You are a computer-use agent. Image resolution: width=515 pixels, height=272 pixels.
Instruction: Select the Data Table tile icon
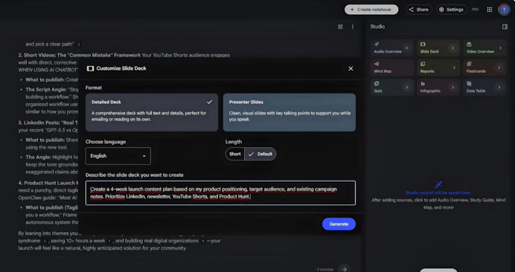point(469,84)
